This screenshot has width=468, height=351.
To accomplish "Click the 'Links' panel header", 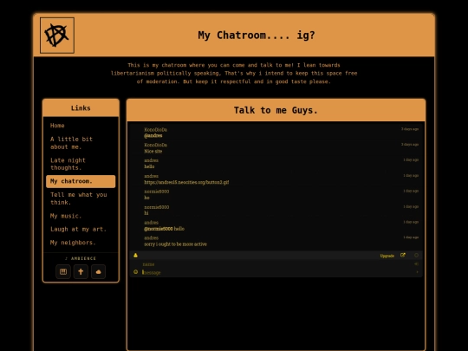I will pyautogui.click(x=81, y=108).
